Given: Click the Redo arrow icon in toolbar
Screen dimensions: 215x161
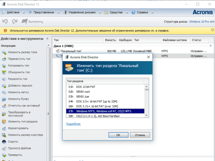Looking at the screenshot, I should click(15, 21).
